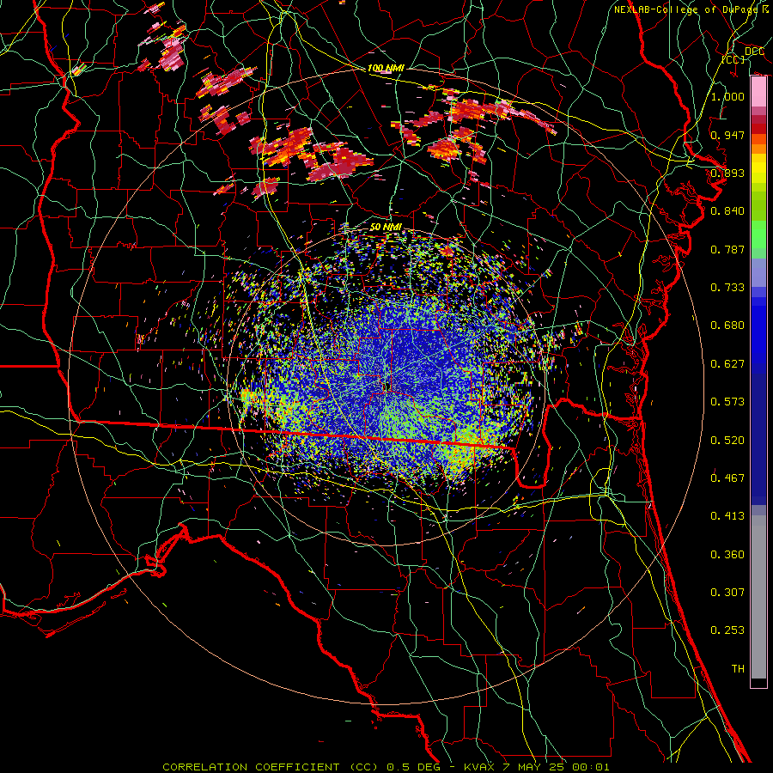
Task: Click the 0.413 scale value
Action: (x=727, y=515)
